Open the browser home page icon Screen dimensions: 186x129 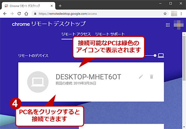(x=26, y=14)
